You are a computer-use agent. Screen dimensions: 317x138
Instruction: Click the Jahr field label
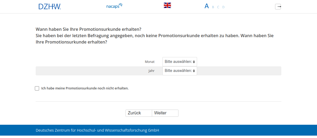tap(151, 71)
